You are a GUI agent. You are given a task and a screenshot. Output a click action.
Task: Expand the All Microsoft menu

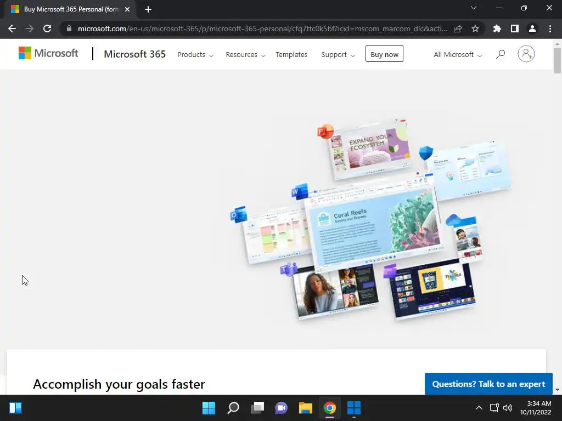[458, 55]
